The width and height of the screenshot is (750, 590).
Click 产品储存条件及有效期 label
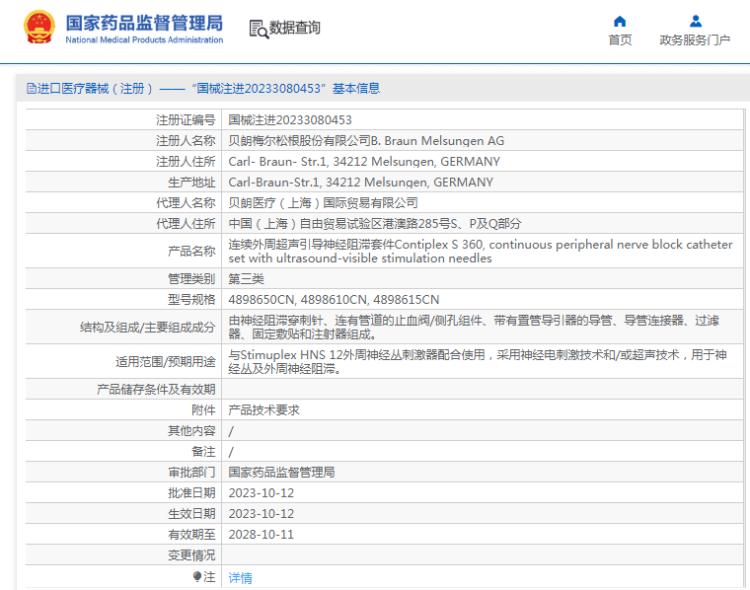[156, 389]
